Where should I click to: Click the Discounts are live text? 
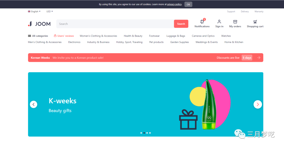(228, 58)
